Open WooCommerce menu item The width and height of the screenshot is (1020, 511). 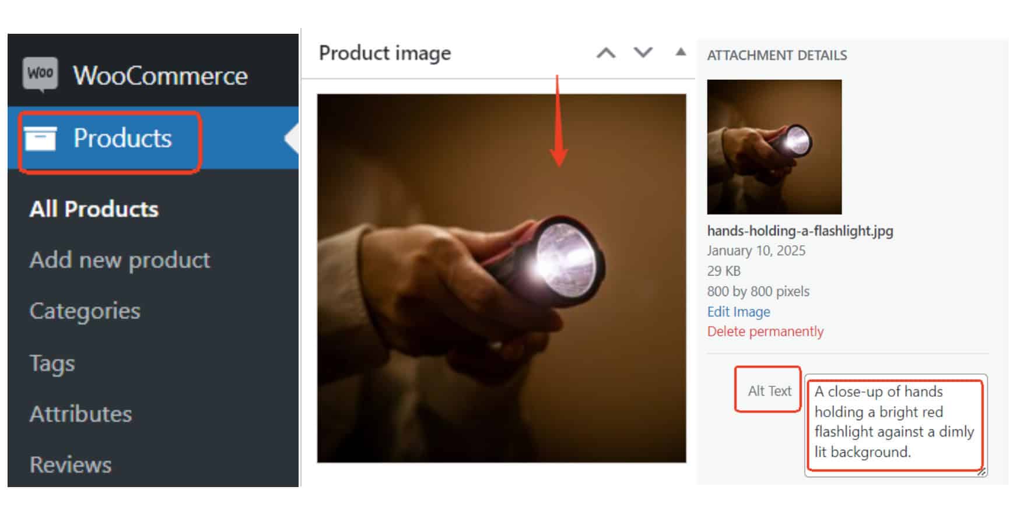pyautogui.click(x=160, y=76)
